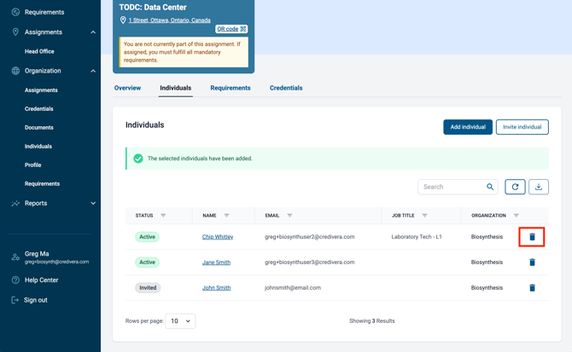Switch to the Overview tab
Image resolution: width=572 pixels, height=352 pixels.
[x=127, y=88]
